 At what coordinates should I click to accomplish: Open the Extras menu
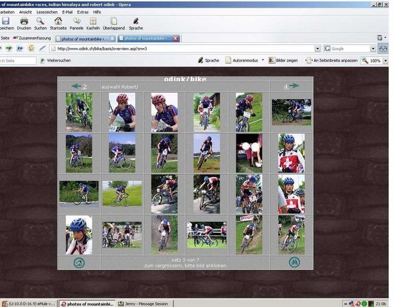click(x=83, y=12)
